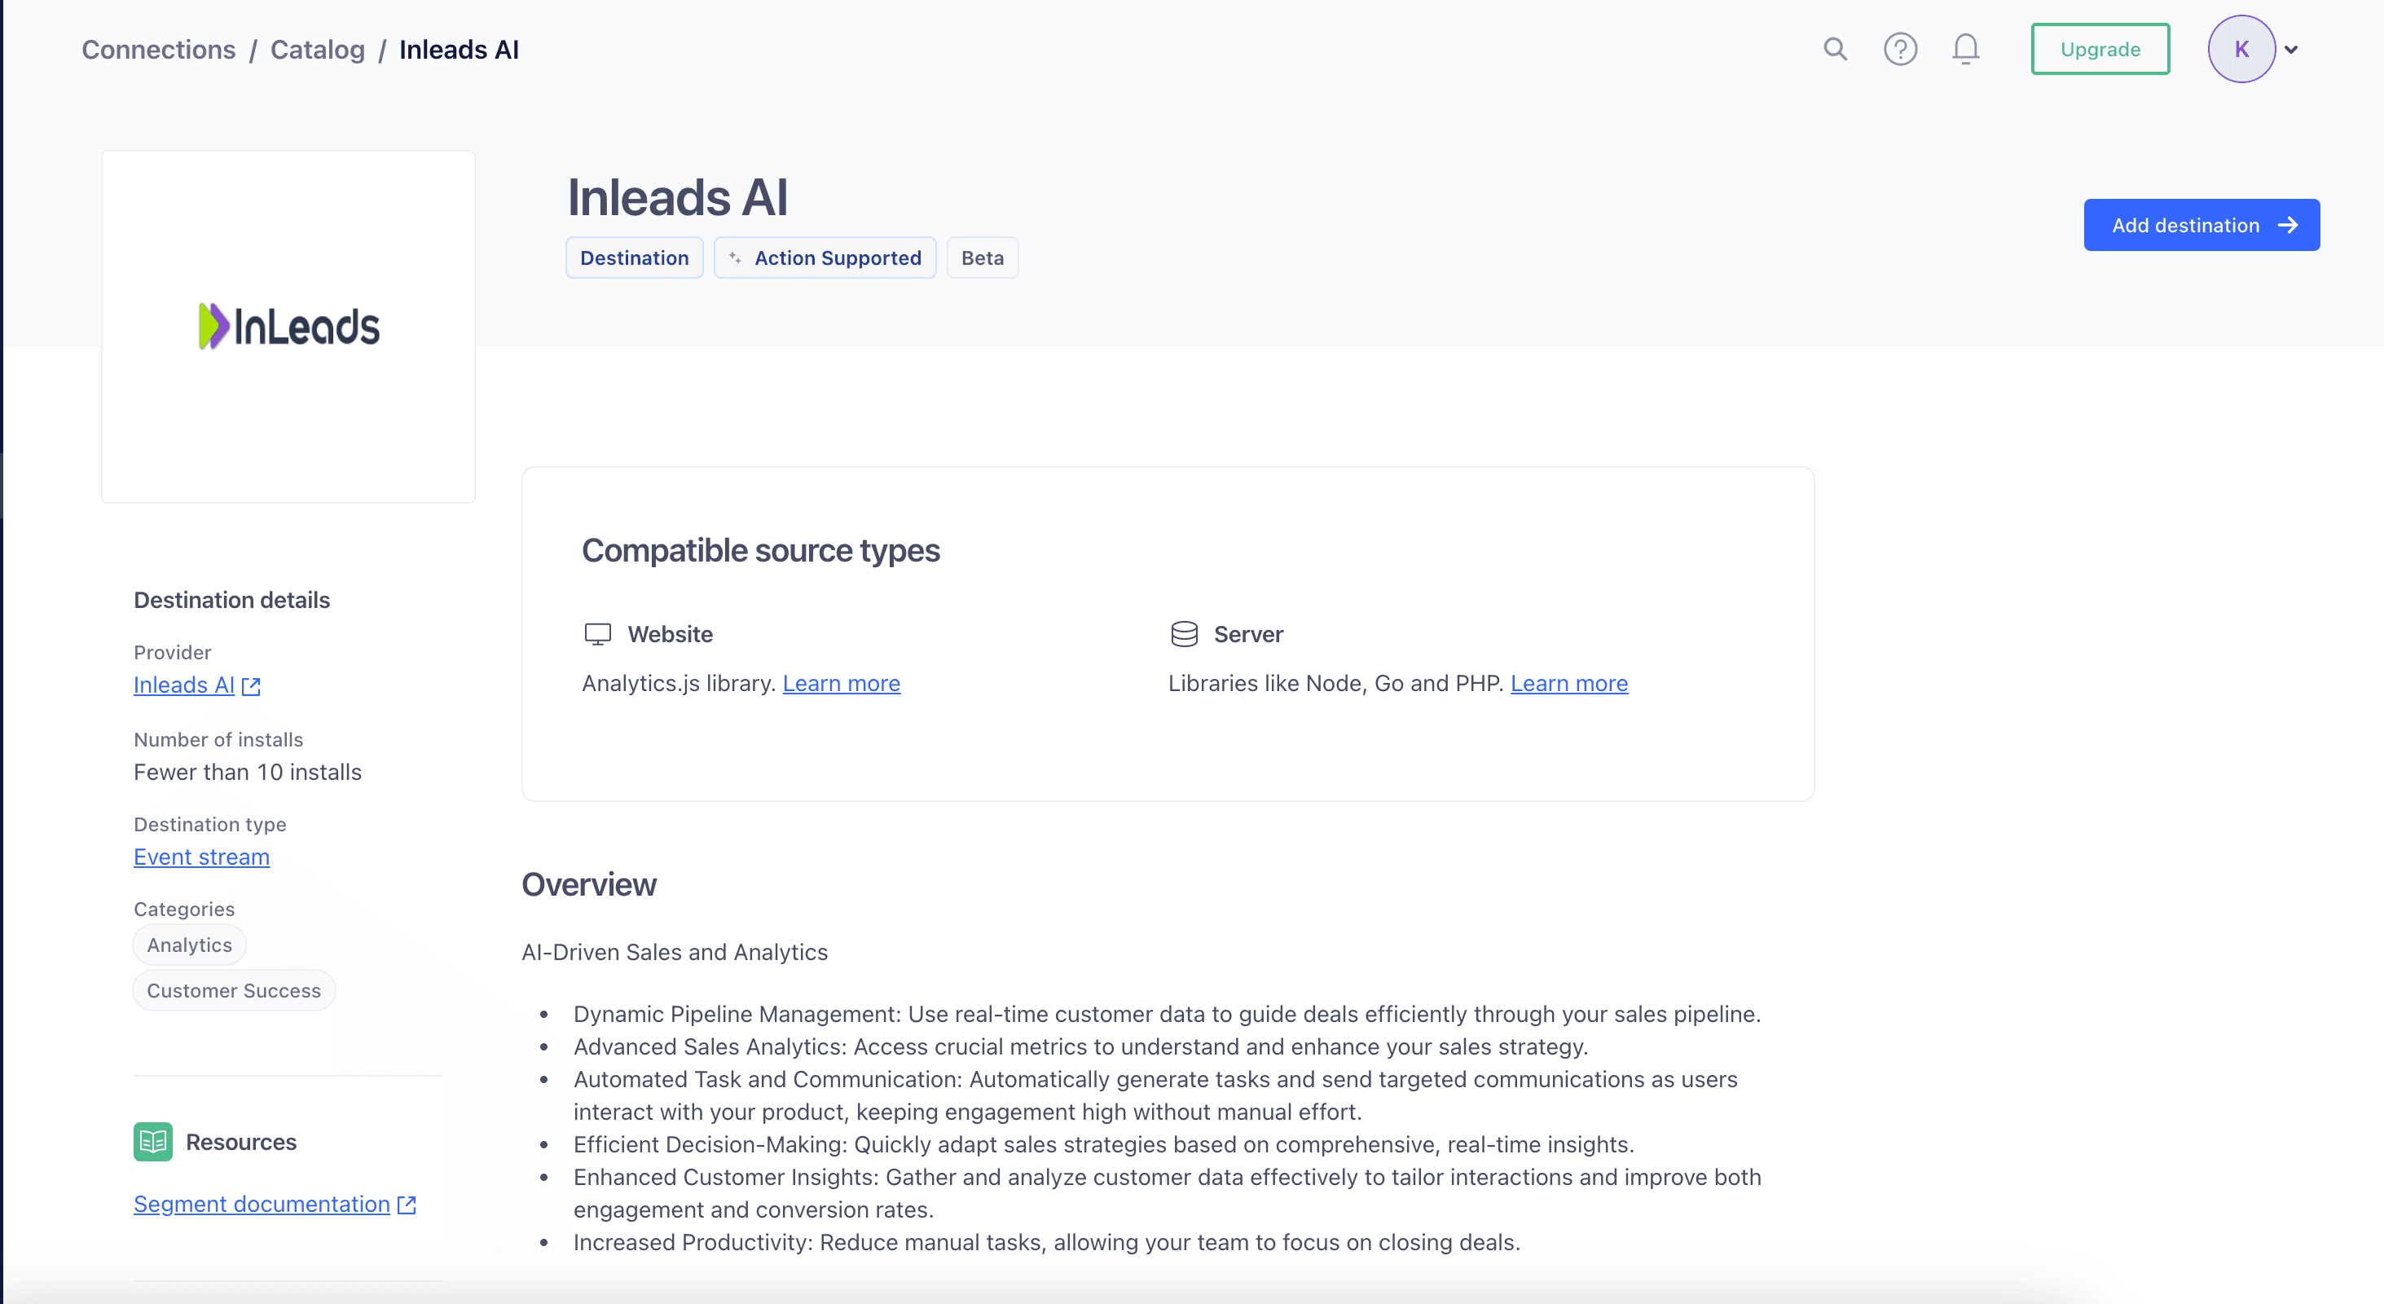Click the Website source type icon
The image size is (2384, 1304).
597,632
